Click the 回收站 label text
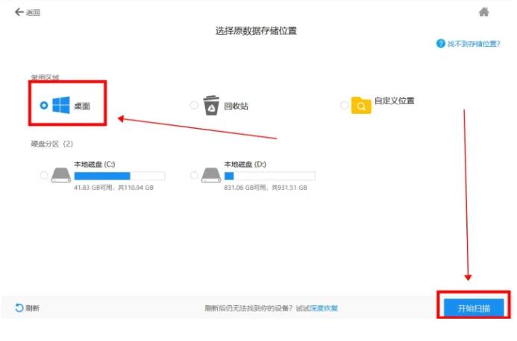Screen dimensions: 517x341 pyautogui.click(x=236, y=106)
